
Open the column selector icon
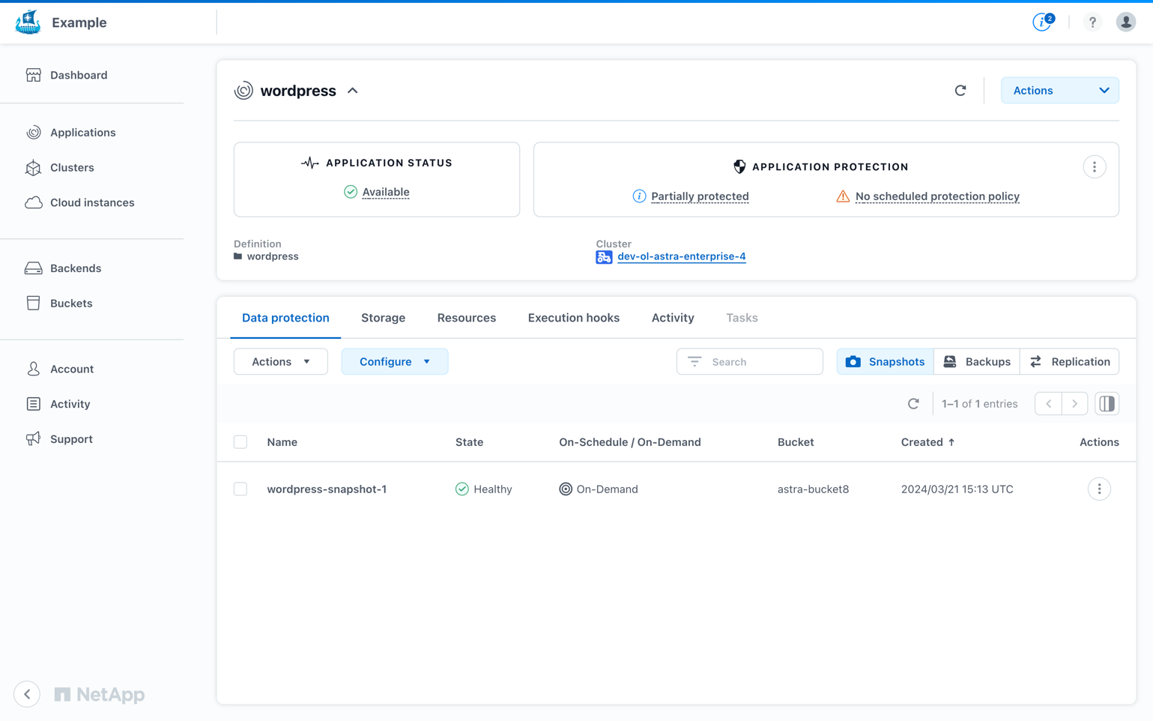[1107, 404]
